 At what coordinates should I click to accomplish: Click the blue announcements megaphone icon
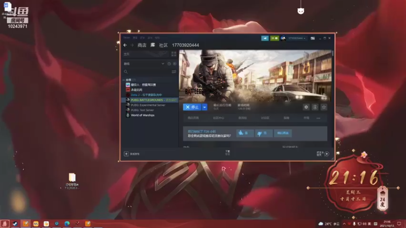pos(265,39)
